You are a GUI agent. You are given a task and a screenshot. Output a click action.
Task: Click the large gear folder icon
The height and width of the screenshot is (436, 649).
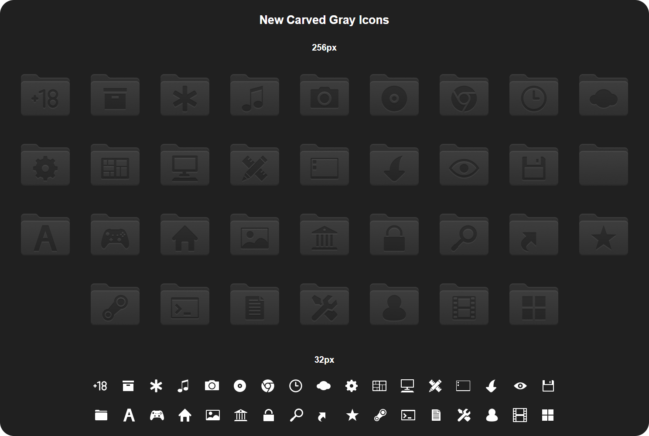pyautogui.click(x=45, y=164)
